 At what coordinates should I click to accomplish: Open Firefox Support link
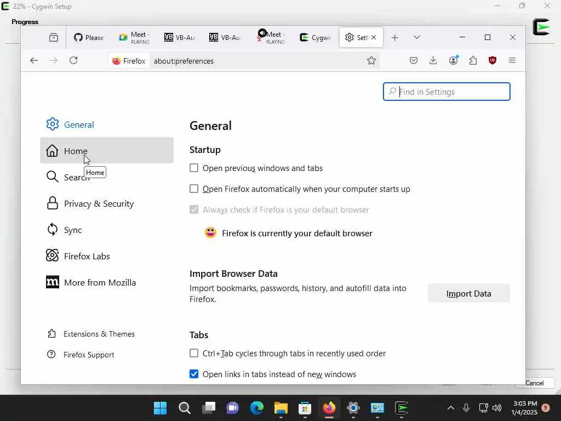tap(81, 355)
